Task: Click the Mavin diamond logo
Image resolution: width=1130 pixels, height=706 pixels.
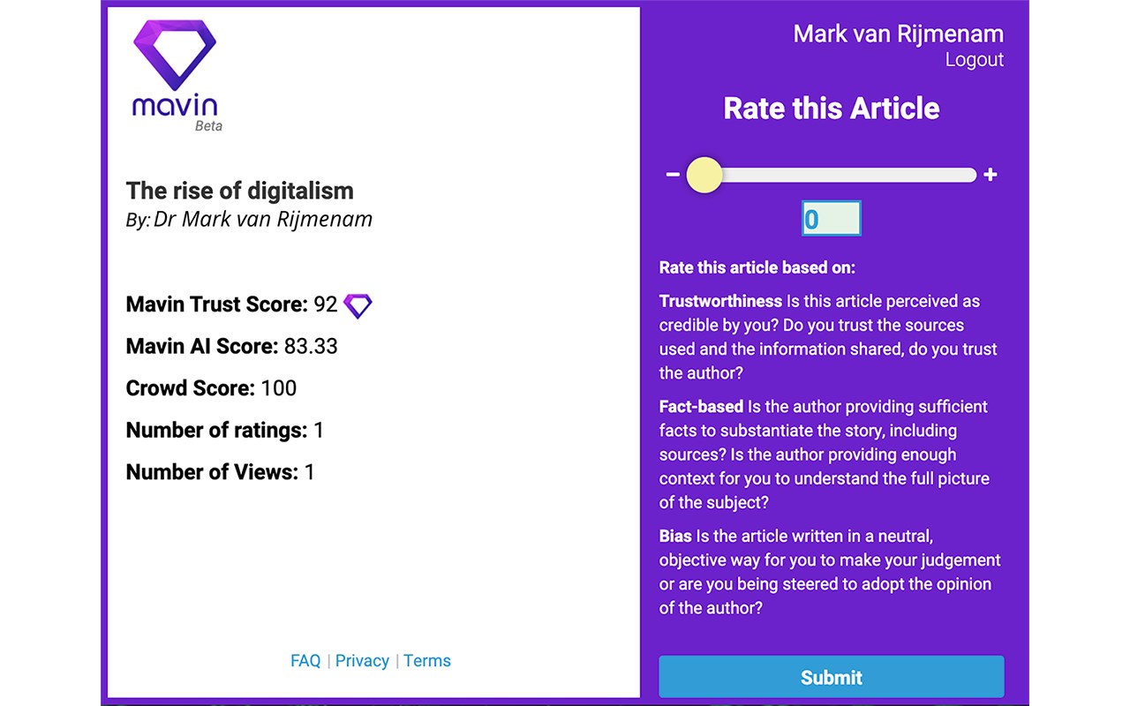Action: [x=174, y=56]
